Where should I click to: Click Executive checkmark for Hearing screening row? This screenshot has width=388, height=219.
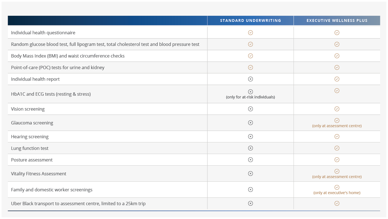pos(337,137)
